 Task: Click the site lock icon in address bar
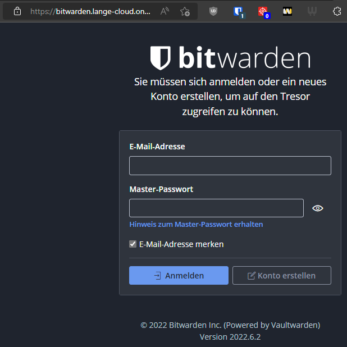pos(17,11)
